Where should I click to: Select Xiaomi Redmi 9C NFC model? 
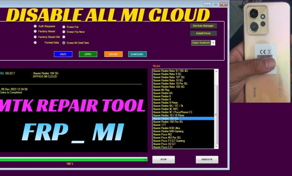pyautogui.click(x=183, y=109)
